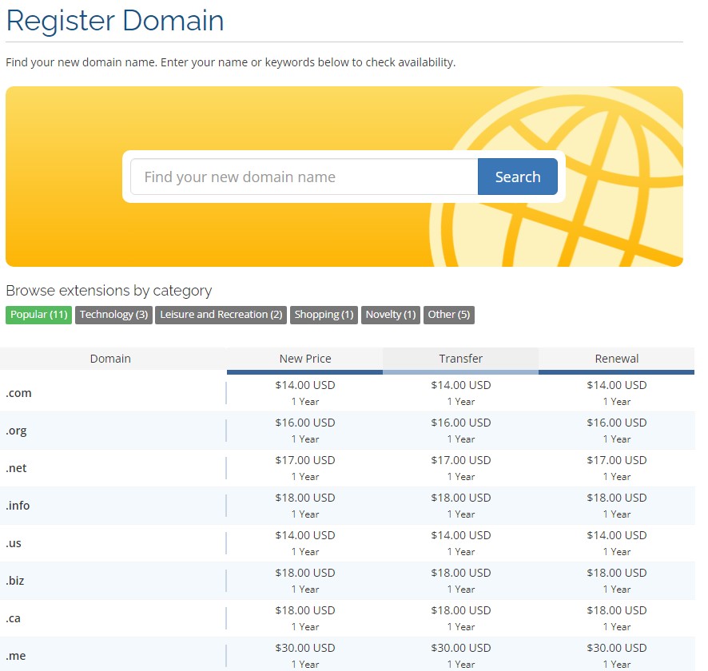
Task: Click the .com domain row label
Action: pos(18,393)
